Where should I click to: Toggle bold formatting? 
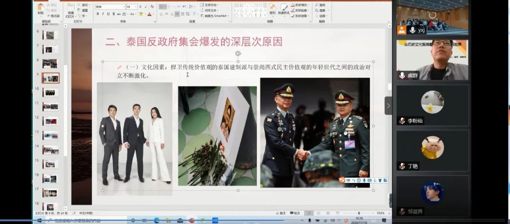click(x=97, y=14)
